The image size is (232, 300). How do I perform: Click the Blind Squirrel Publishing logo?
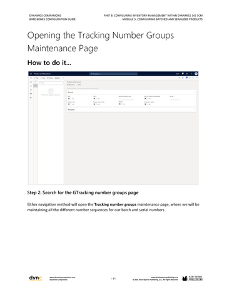pos(193,278)
